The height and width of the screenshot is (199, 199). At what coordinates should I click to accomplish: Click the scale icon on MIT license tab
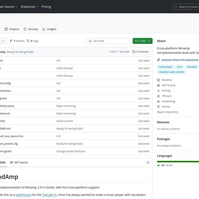pos(12,162)
